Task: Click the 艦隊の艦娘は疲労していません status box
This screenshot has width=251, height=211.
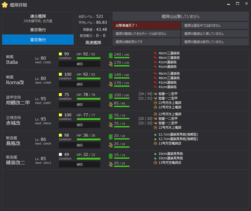Action: click(215, 42)
